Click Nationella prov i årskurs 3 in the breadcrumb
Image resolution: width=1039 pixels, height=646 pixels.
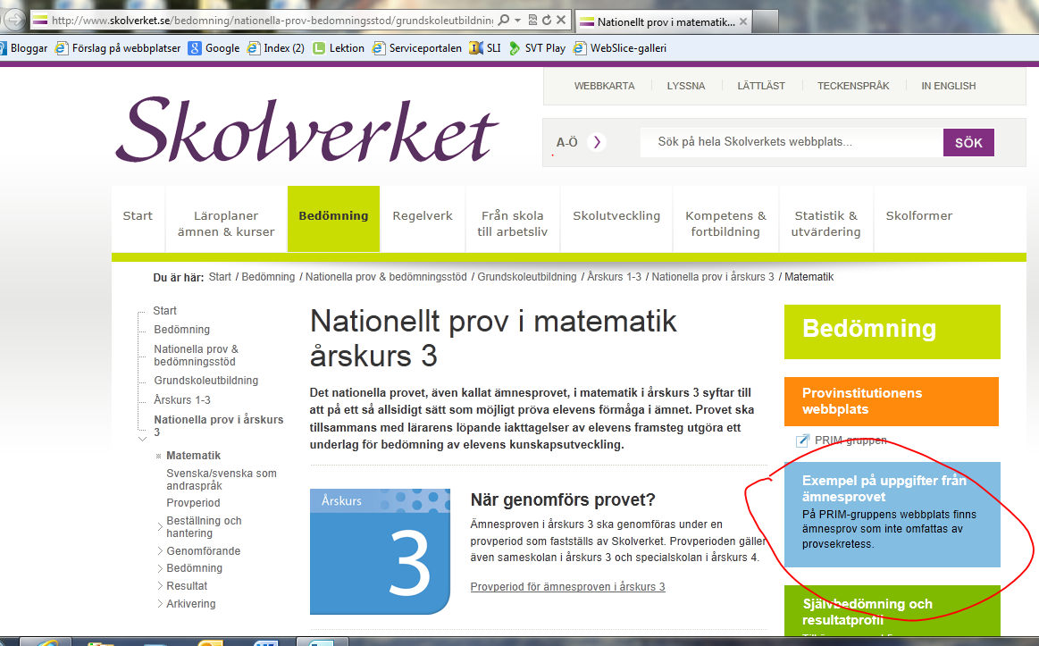coord(713,277)
